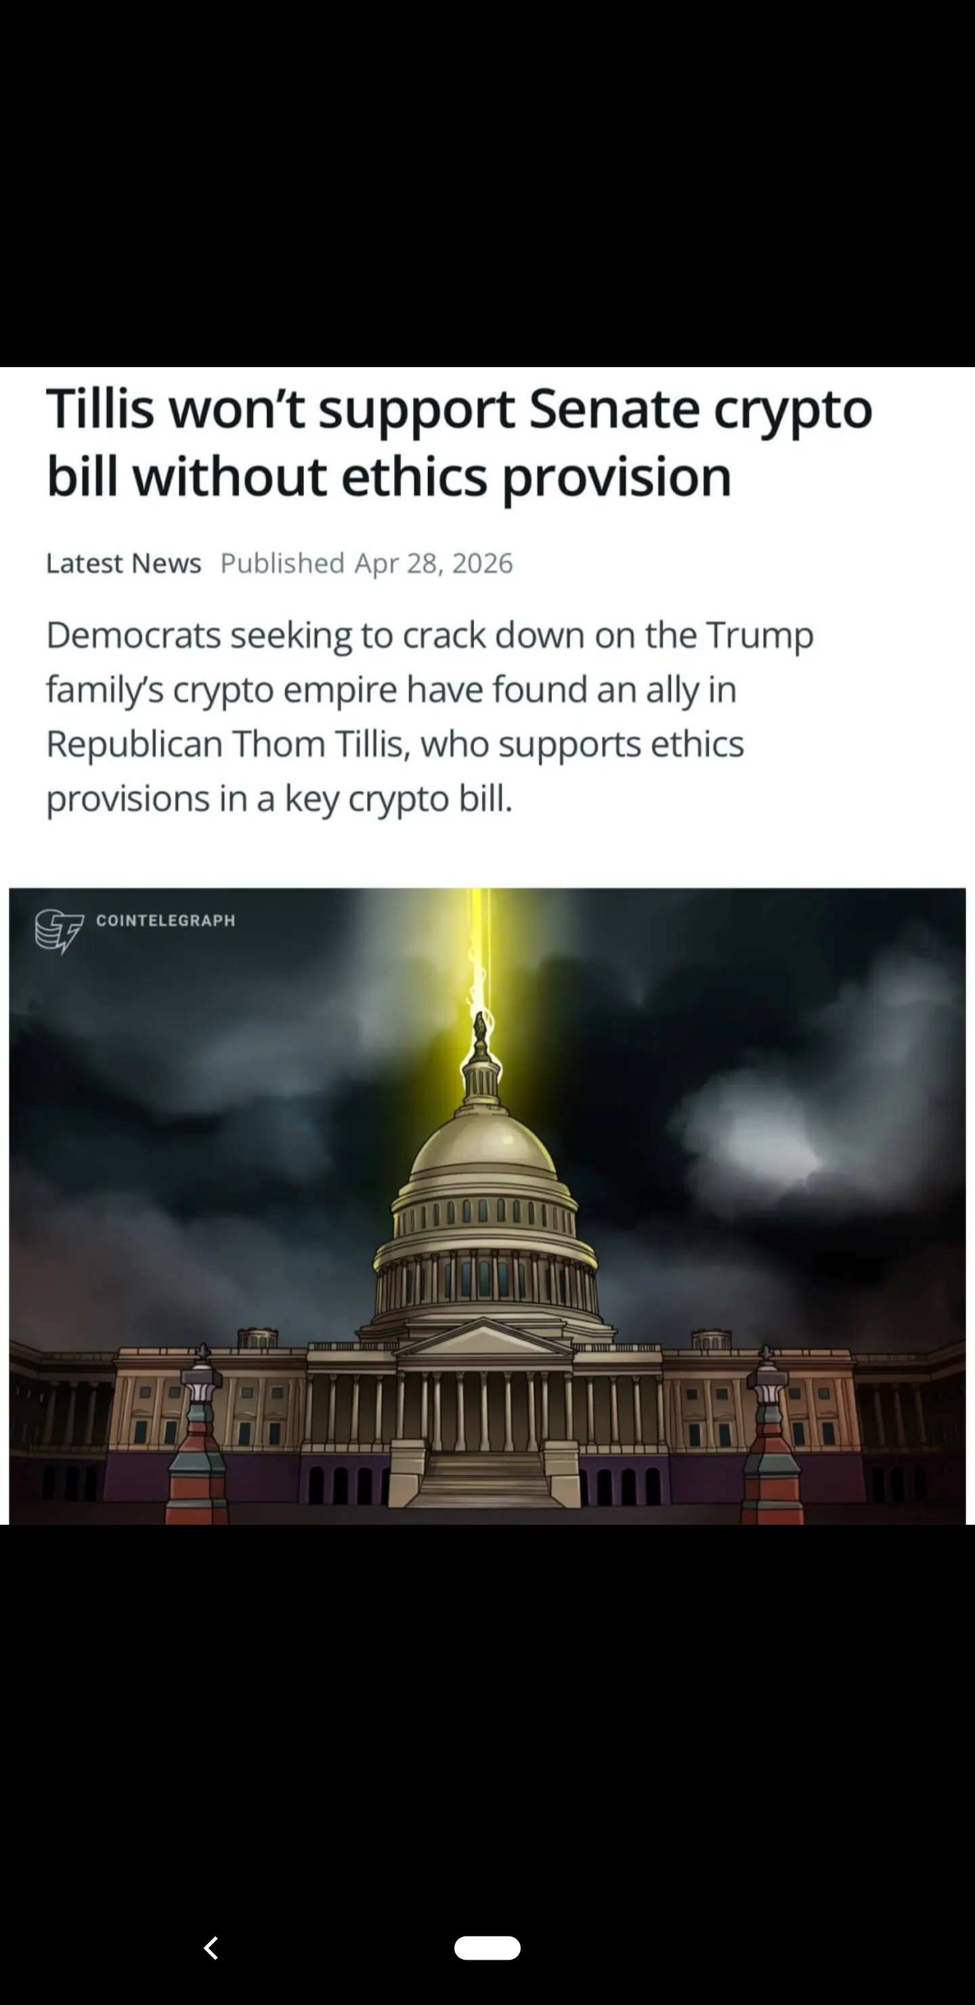Click the right red lamp post
The height and width of the screenshot is (2005, 975).
pos(770,1436)
